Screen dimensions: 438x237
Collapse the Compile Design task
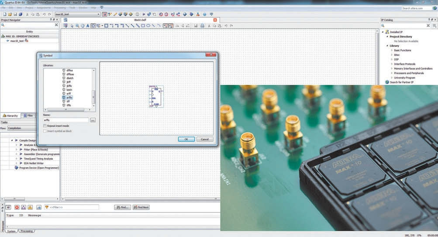click(x=12, y=140)
